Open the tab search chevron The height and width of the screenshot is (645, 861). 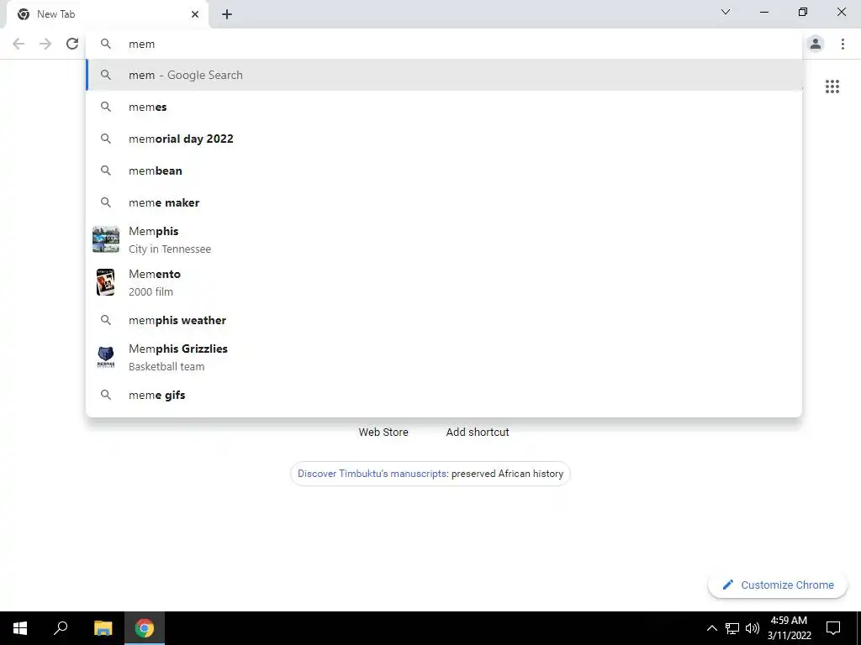pyautogui.click(x=726, y=12)
